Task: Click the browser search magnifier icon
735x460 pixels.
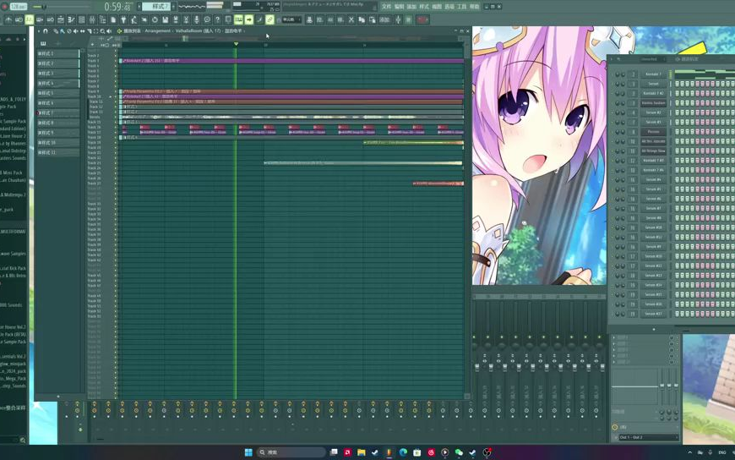Action: coord(22,440)
